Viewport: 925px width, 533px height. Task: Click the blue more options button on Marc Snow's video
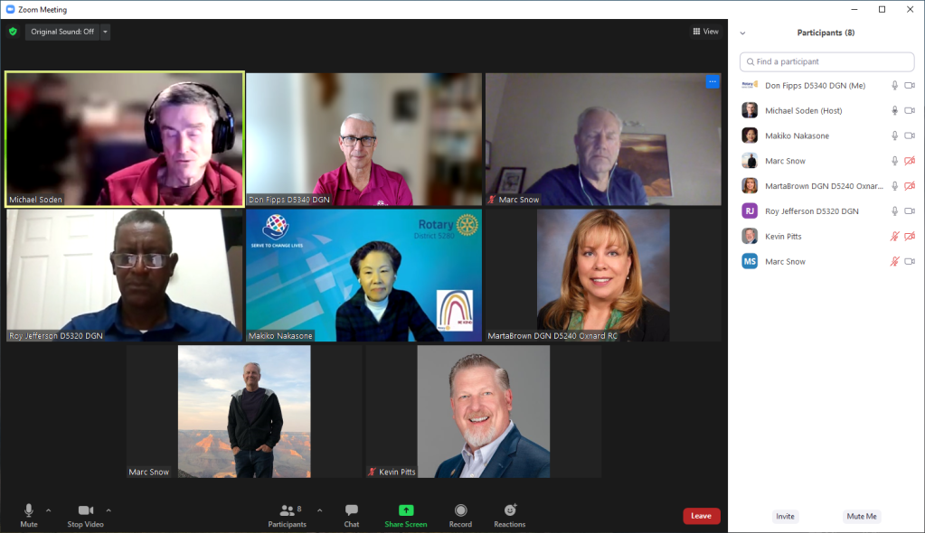(713, 82)
